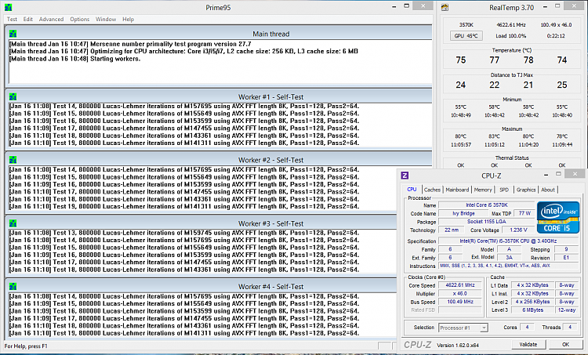The height and width of the screenshot is (355, 588).
Task: Click the "Starting workers." log line
Action: click(74, 59)
